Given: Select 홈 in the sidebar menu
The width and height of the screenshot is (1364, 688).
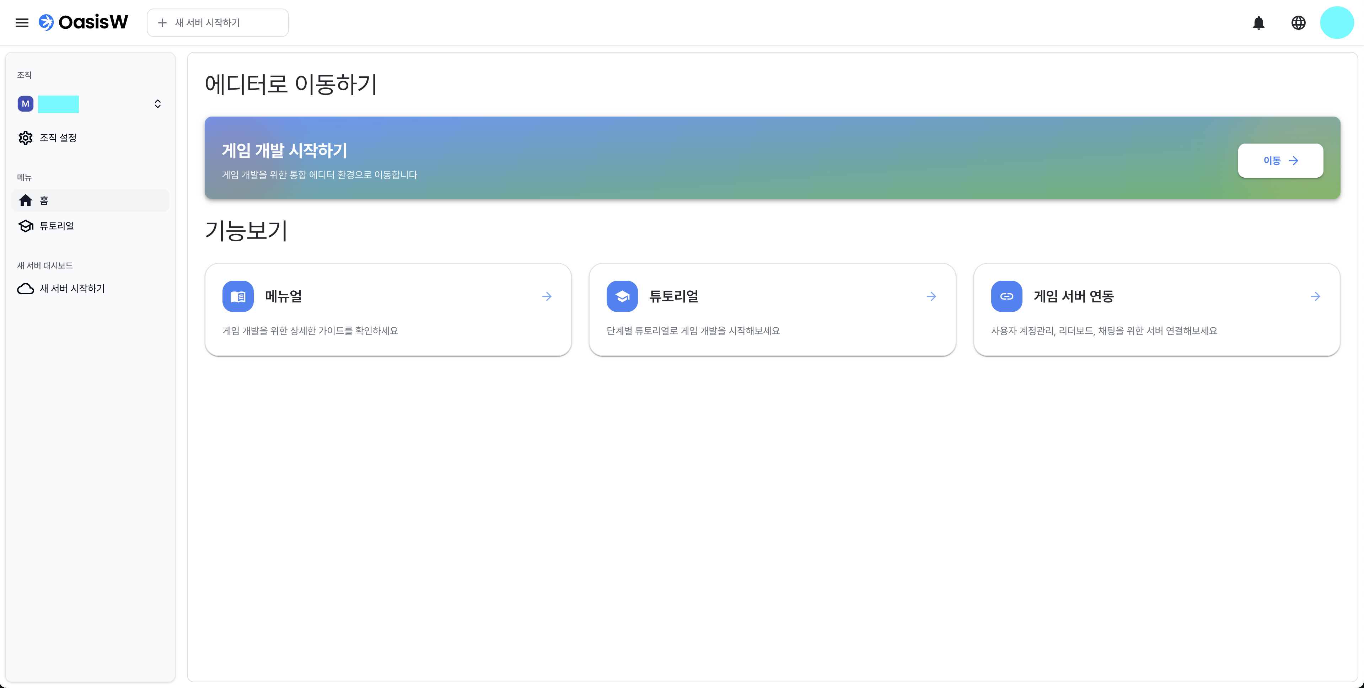Looking at the screenshot, I should [90, 200].
